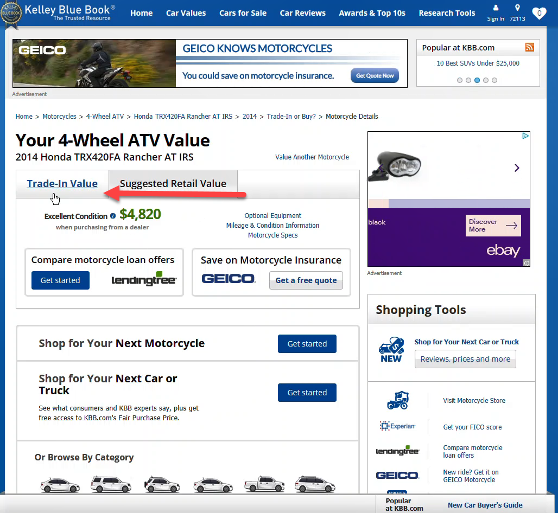Image resolution: width=558 pixels, height=513 pixels.
Task: Click Get your FICO score link
Action: coord(472,427)
